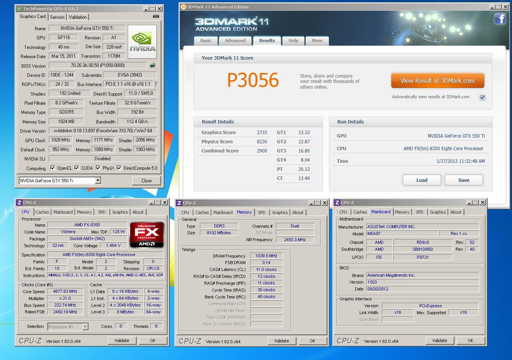Viewport: 512px width, 360px height.
Task: Select the Results tab in 3DMark 11
Action: coord(267,41)
